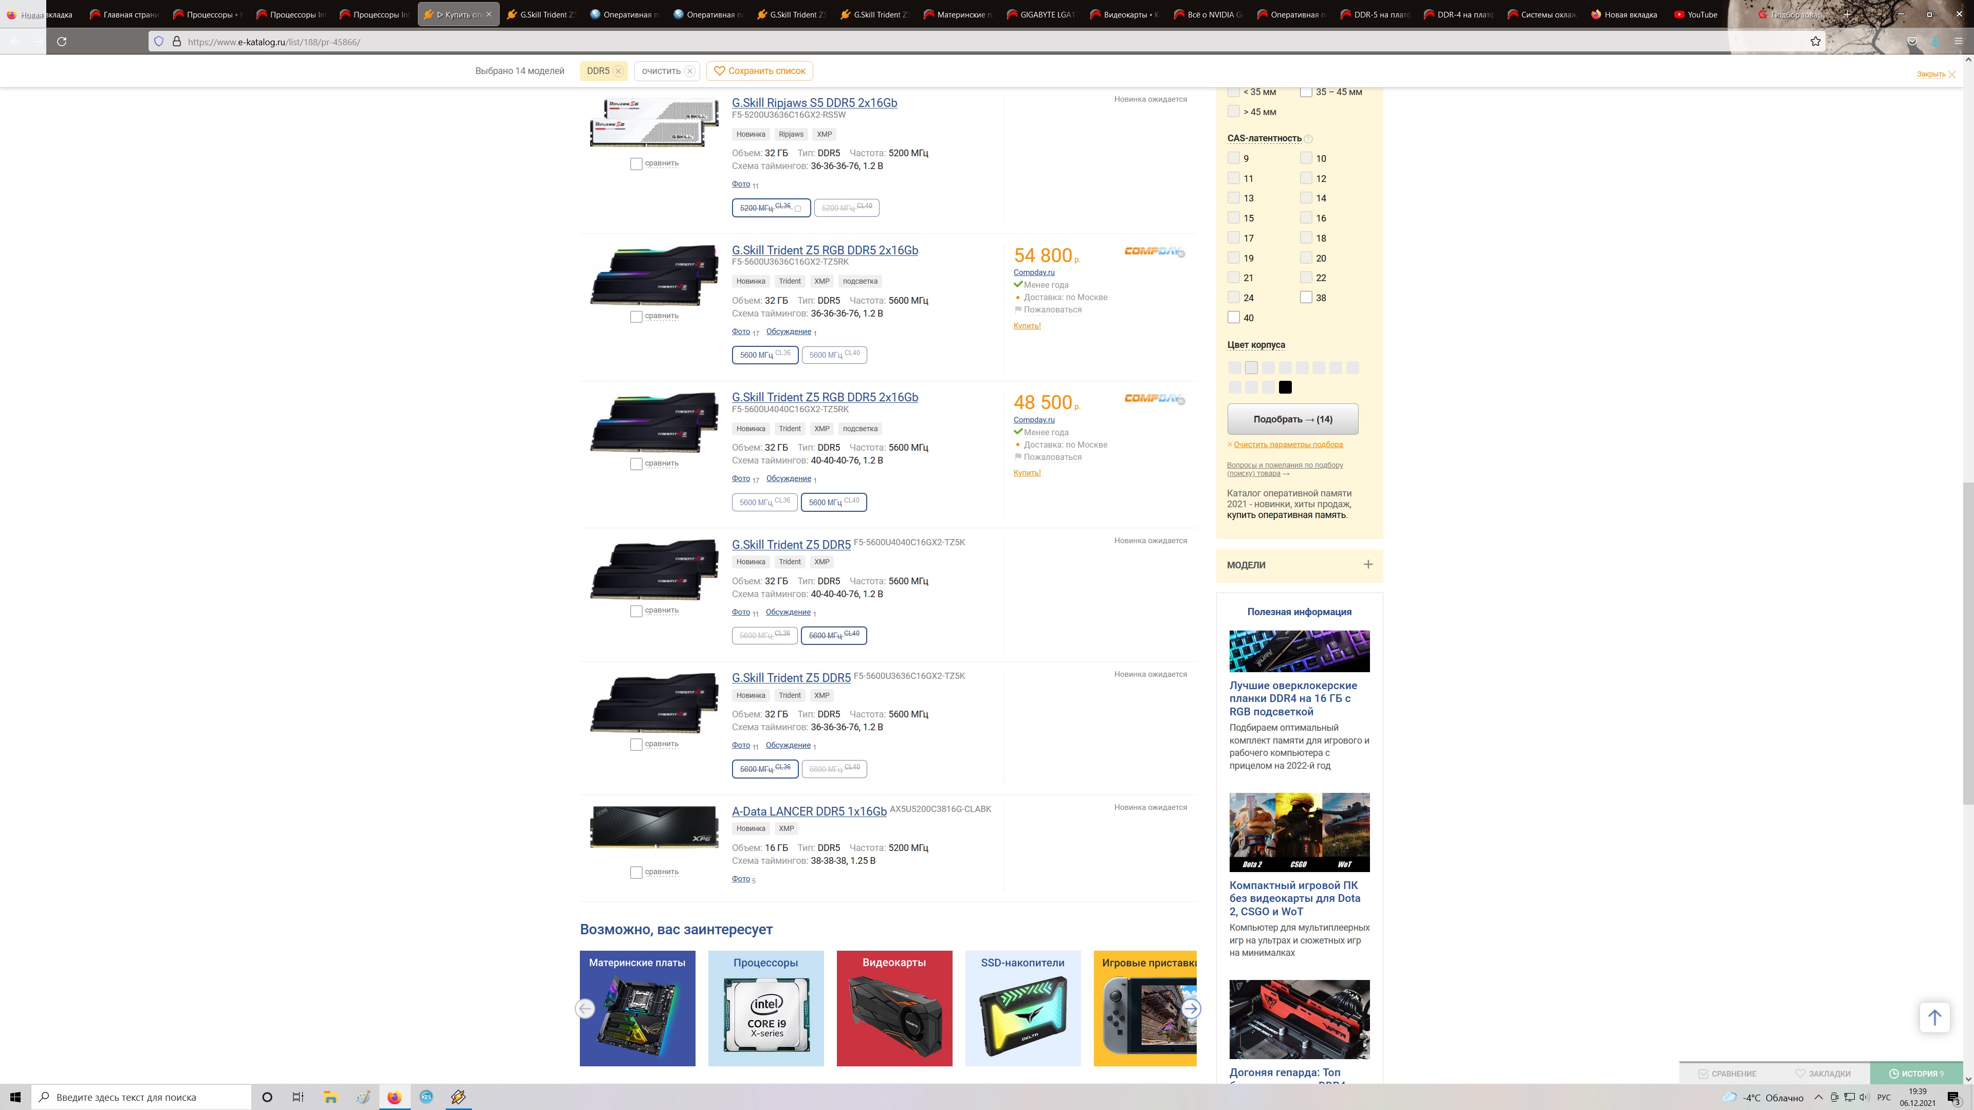Open G.Skill Ripjaws S5 DDR5 2x16Gb link

tap(814, 103)
